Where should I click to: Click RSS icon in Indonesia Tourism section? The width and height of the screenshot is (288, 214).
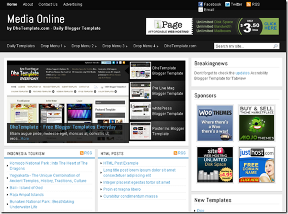[82, 153]
